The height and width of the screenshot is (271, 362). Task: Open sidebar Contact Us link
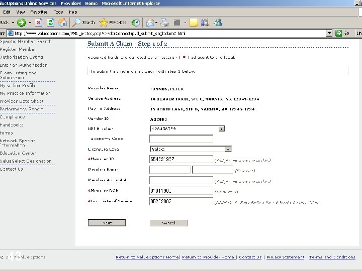coord(12,169)
